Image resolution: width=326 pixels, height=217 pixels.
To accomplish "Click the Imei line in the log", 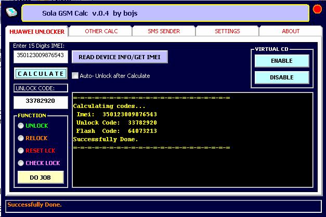I will [x=116, y=114].
